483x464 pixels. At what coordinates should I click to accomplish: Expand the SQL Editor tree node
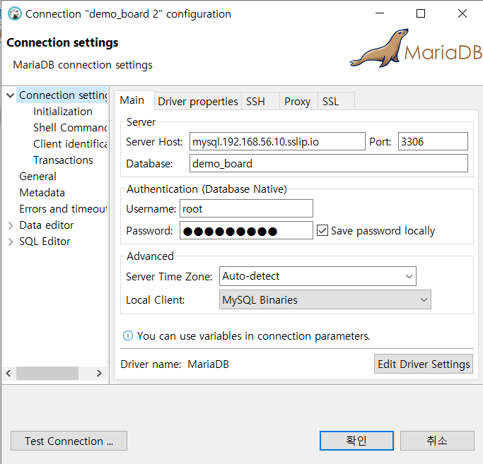[x=11, y=242]
